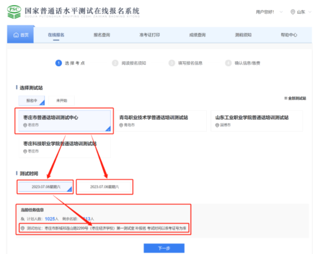Click the step 2 circle 阅读报名须知
This screenshot has height=254, width=321.
pos(115,63)
